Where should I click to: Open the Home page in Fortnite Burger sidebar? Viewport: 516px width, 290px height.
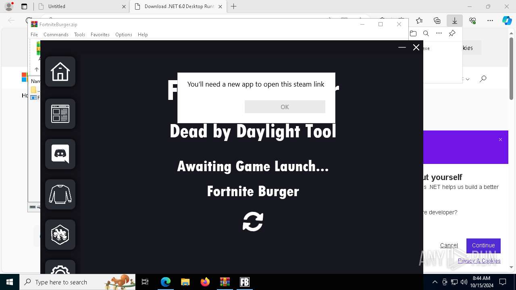tap(60, 72)
